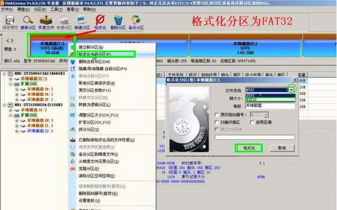Image resolution: width=337 pixels, height=210 pixels.
Task: Select the 本地磁盘(C:) NTFS 58.6GB partition block
Action: [52, 48]
